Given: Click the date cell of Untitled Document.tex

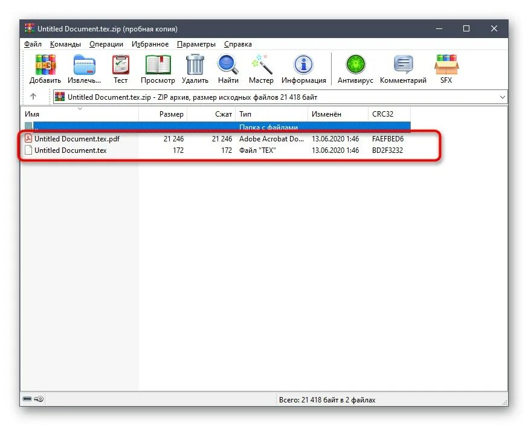Looking at the screenshot, I should click(x=335, y=150).
